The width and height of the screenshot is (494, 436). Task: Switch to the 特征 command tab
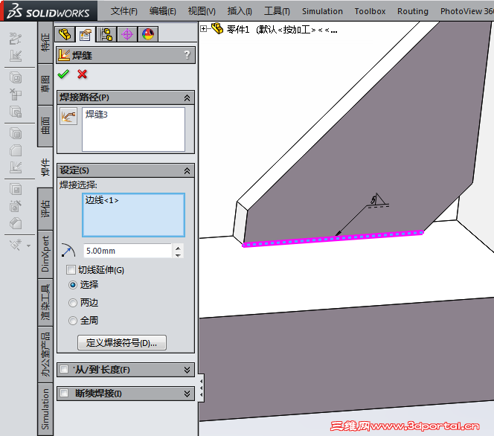tap(45, 42)
